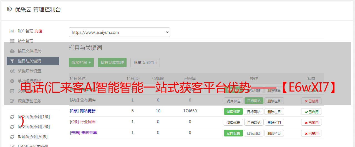This screenshot has width=355, height=147.
Task: Click the 优采云 管理控制台 title
Action: [38, 9]
